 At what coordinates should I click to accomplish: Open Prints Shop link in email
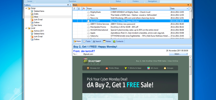[112, 68]
